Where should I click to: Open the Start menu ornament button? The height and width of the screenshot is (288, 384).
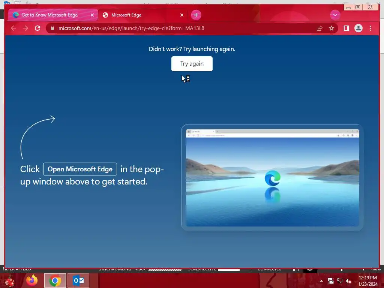[x=10, y=280]
